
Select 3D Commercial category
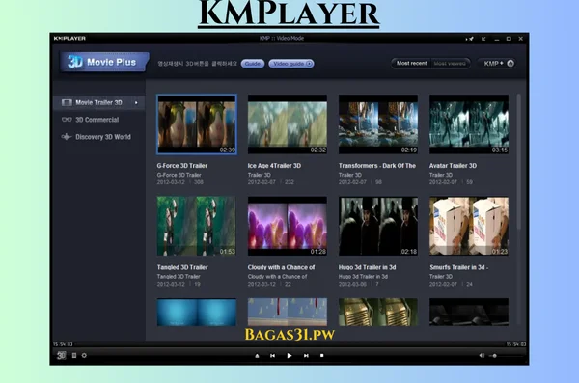coord(96,120)
